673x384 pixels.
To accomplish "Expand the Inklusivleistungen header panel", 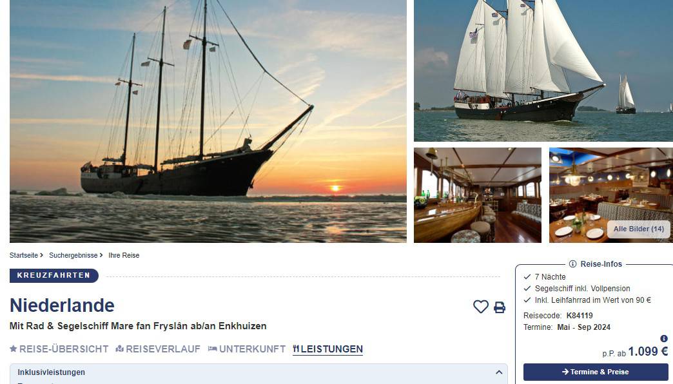I will click(x=258, y=372).
